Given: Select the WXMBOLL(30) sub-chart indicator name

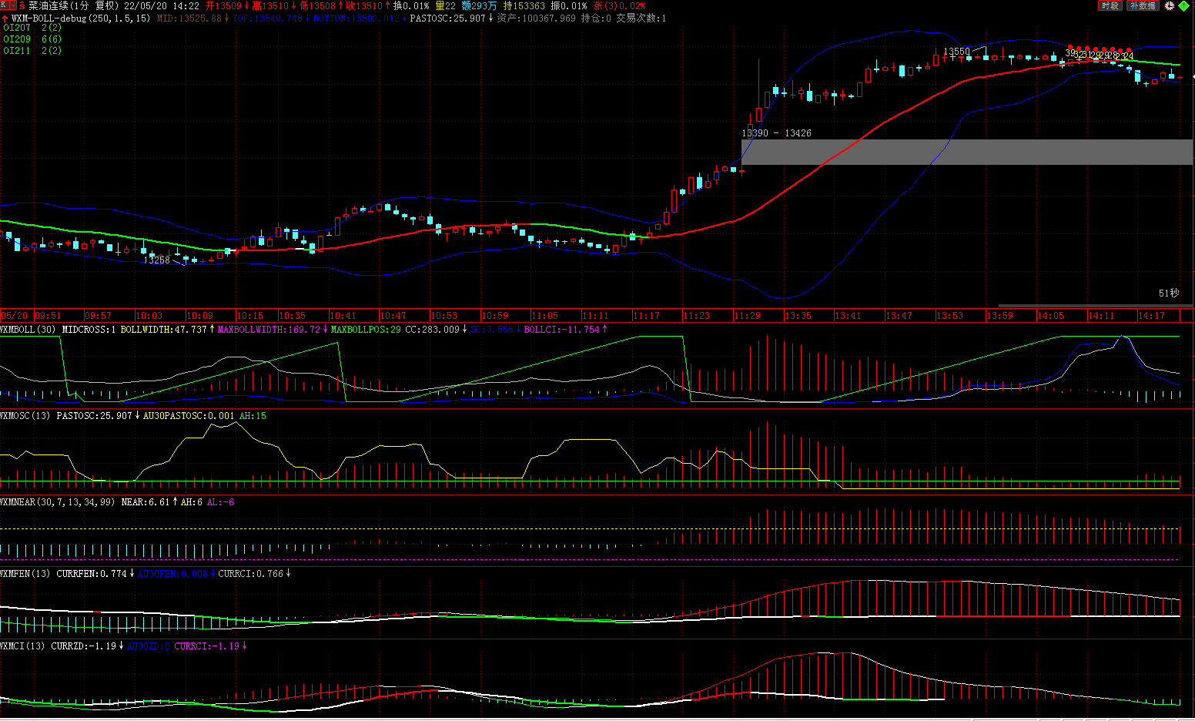Looking at the screenshot, I should point(28,330).
